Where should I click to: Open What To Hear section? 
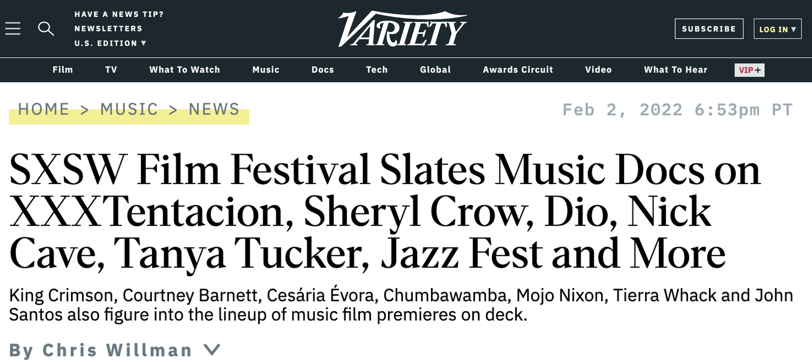pyautogui.click(x=675, y=70)
